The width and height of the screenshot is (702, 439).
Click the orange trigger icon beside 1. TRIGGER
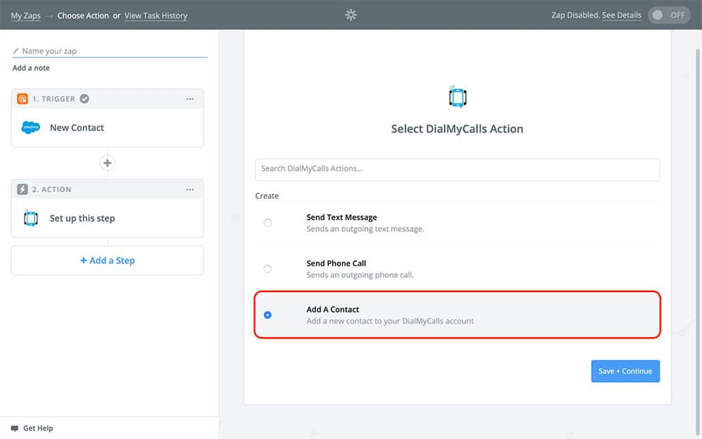22,99
